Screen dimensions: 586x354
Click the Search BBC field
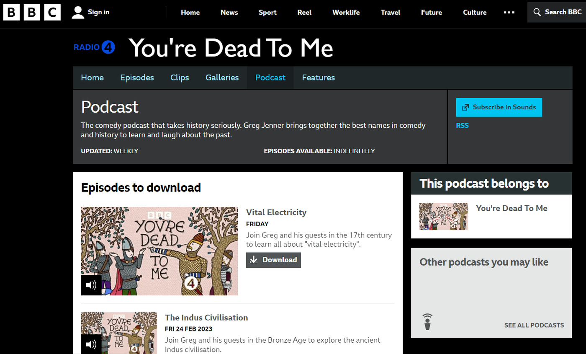point(557,12)
